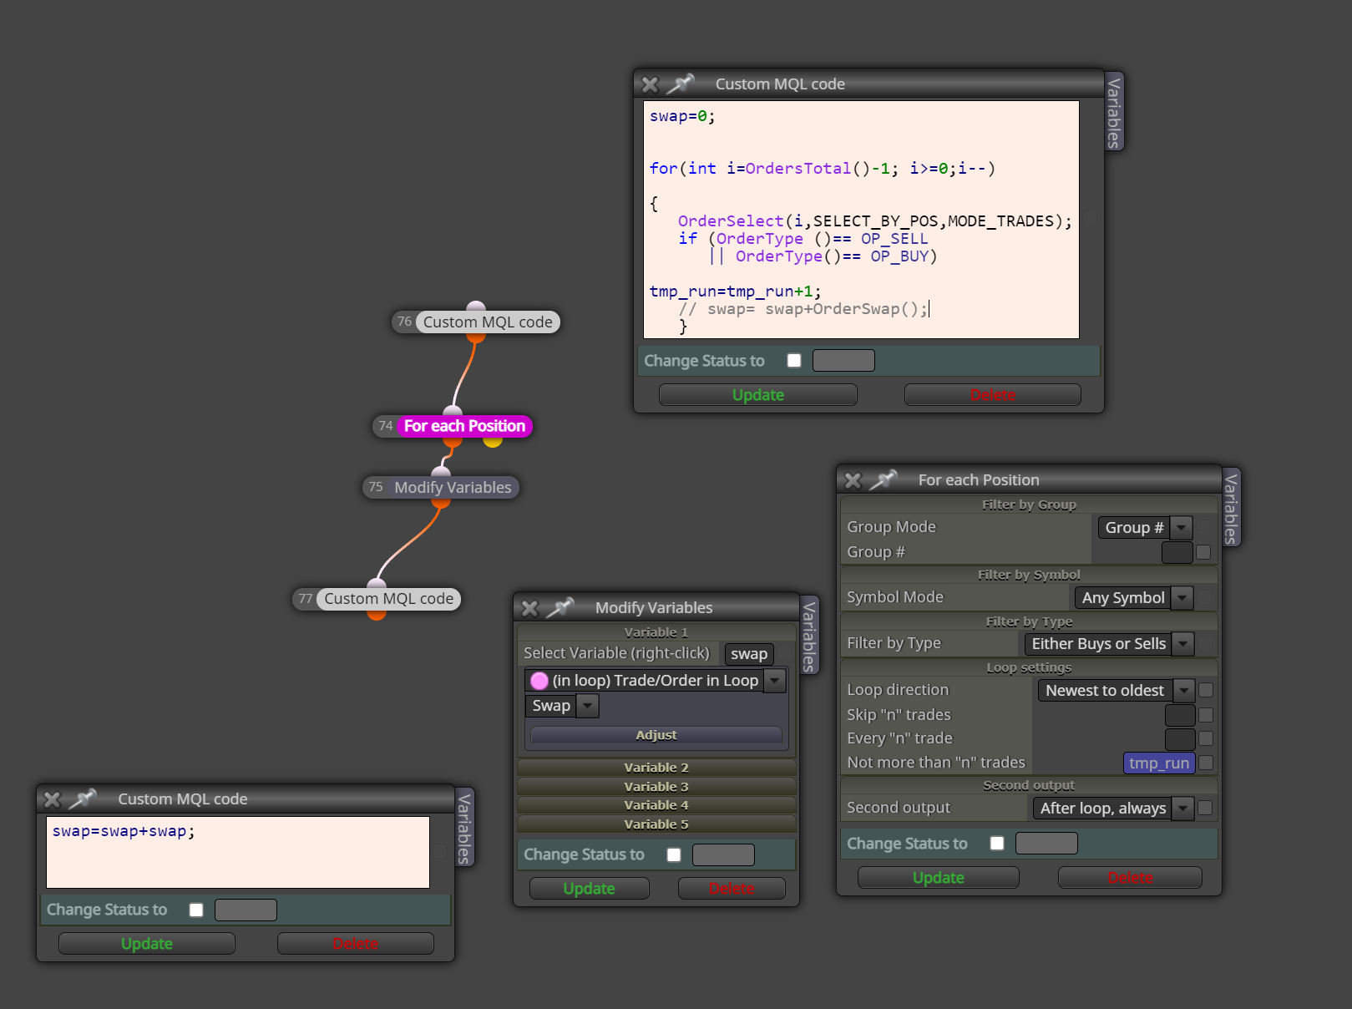Select block 75 Modify Variables node
The image size is (1352, 1009).
coord(441,487)
